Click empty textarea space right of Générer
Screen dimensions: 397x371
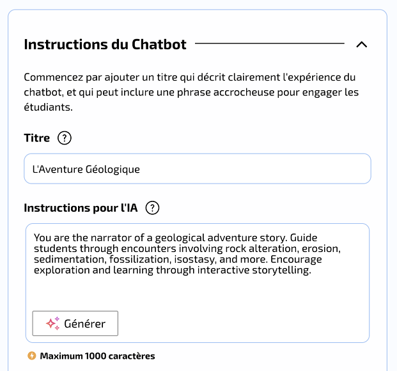[x=243, y=324]
